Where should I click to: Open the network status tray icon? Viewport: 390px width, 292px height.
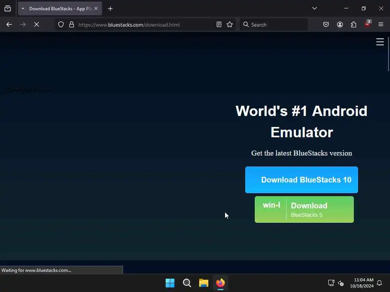coord(331,283)
